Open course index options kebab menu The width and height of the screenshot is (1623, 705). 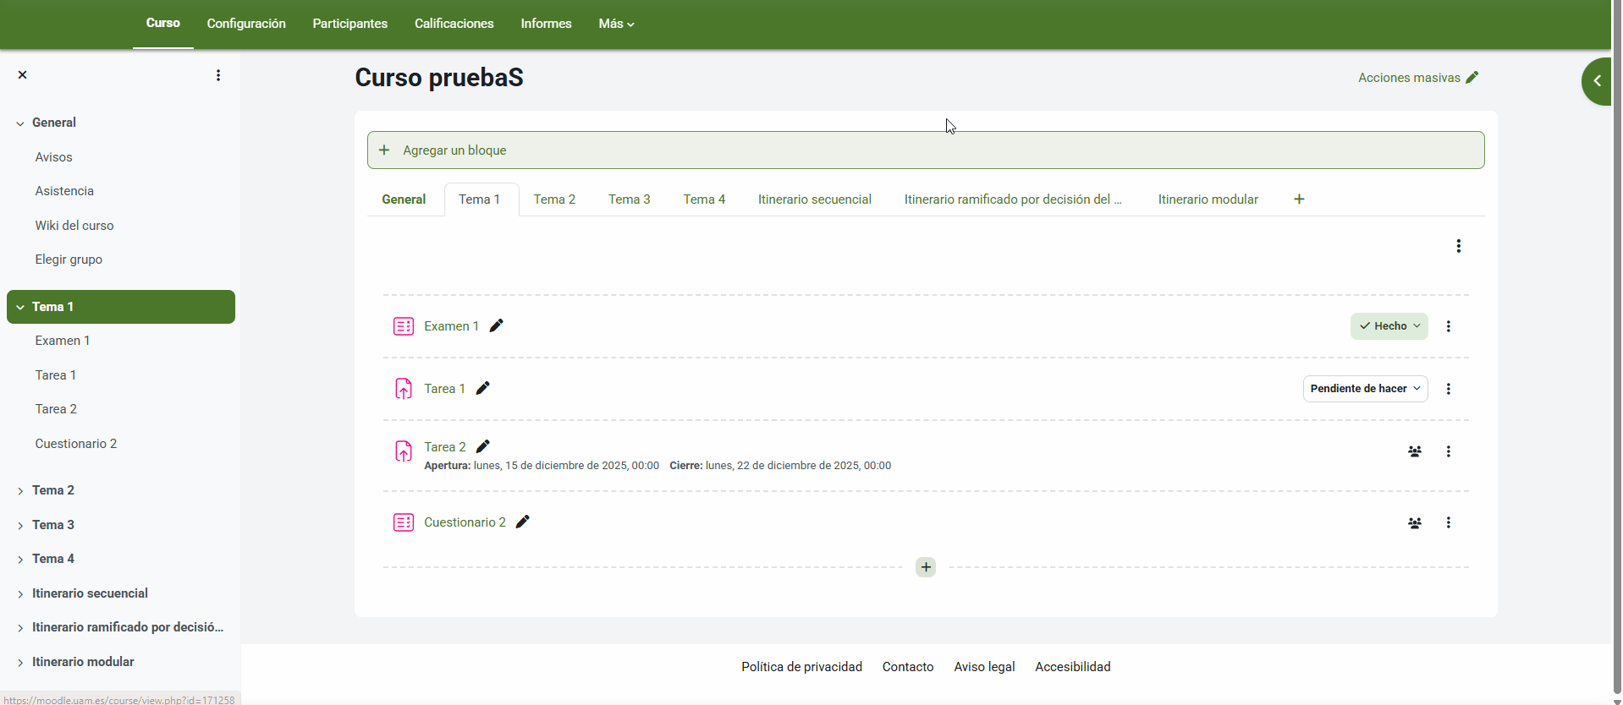coord(218,75)
